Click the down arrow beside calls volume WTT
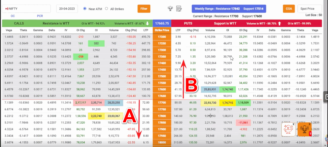328x147 pixels. pyautogui.click(x=147, y=23)
